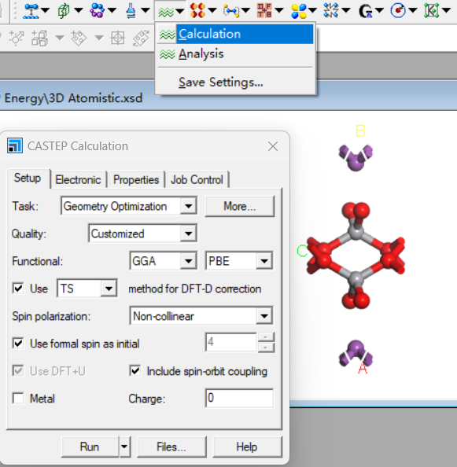Screen dimensions: 457x467
Task: Click the blue flask module icon
Action: click(x=131, y=11)
